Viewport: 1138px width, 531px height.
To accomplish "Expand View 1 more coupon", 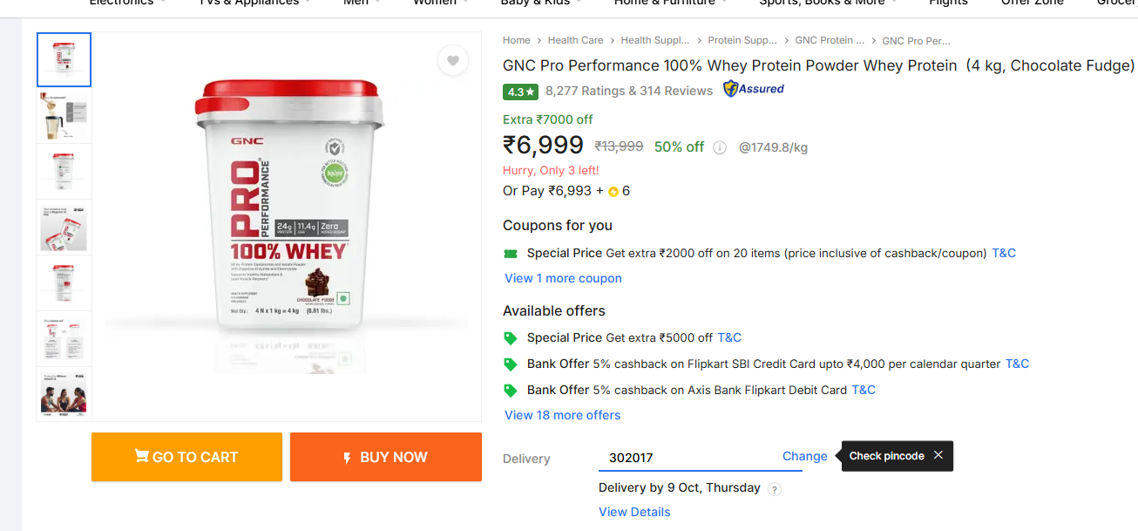I will [x=563, y=278].
